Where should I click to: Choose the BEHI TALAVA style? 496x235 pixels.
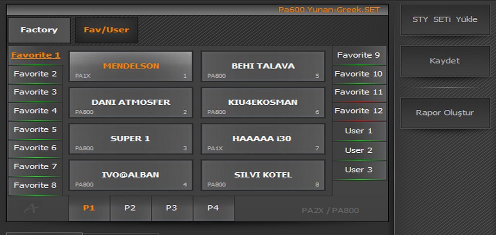point(263,66)
